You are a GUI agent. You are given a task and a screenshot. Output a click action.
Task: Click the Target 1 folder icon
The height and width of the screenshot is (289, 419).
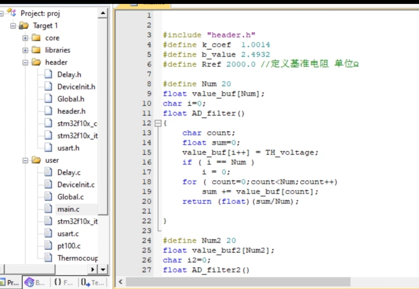(x=24, y=26)
